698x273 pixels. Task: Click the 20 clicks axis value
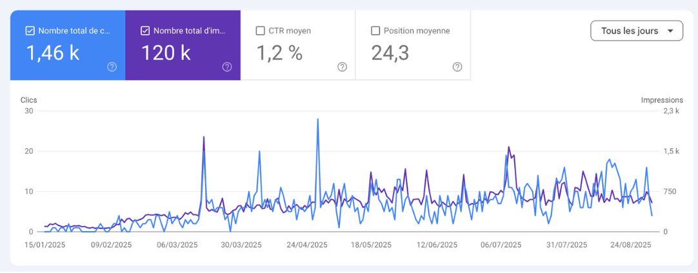29,151
